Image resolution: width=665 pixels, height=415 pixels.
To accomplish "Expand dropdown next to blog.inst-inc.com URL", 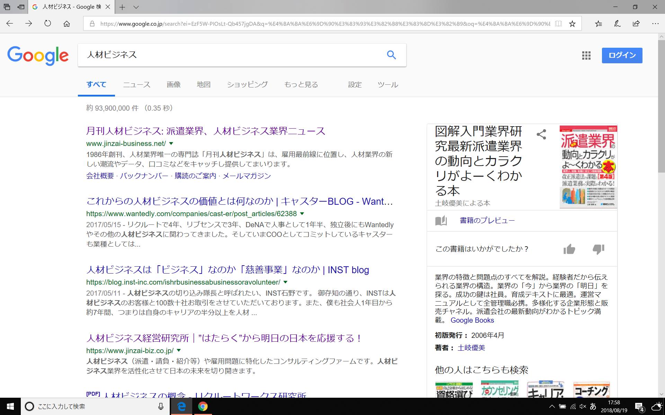I will coord(285,282).
